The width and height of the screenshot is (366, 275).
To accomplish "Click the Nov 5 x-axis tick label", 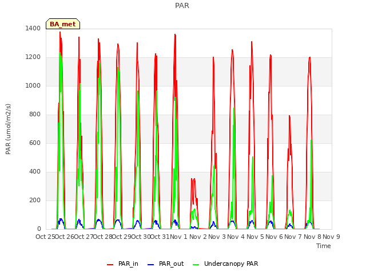I will (x=255, y=237).
